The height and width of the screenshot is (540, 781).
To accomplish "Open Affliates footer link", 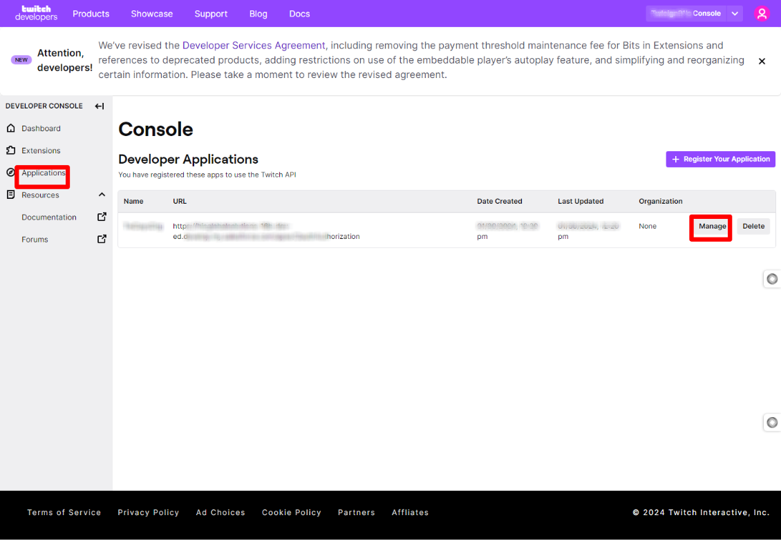I will [410, 512].
